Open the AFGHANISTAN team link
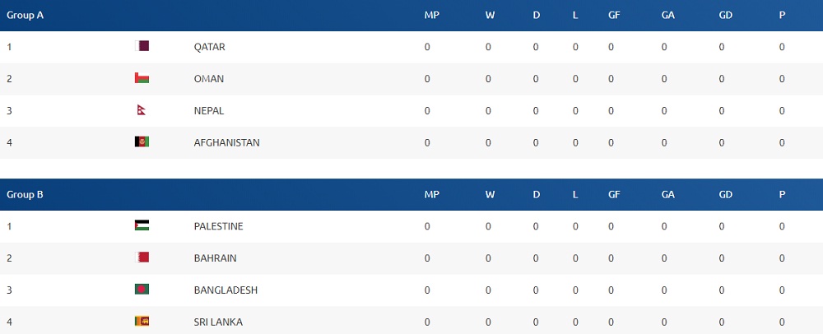The height and width of the screenshot is (334, 823). point(226,142)
